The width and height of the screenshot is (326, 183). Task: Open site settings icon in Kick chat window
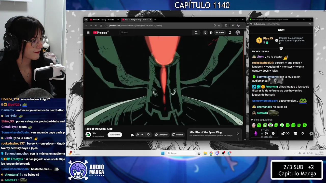(x=252, y=24)
